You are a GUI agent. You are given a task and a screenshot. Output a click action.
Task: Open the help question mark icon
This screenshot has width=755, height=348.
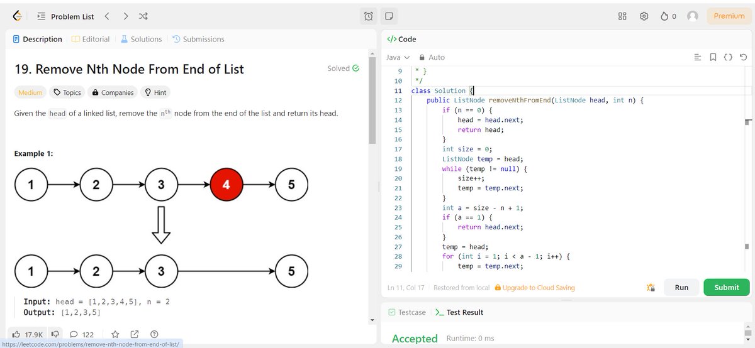154,334
